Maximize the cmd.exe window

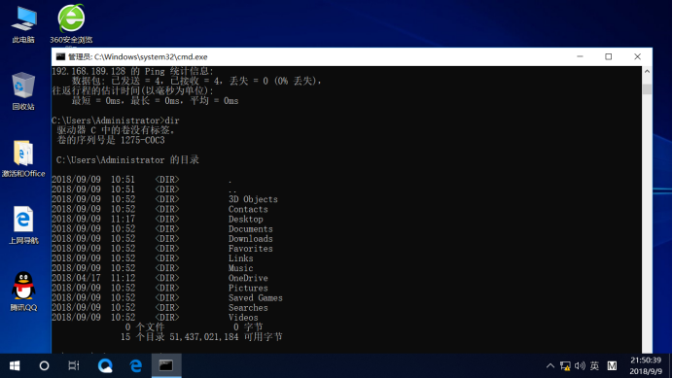pyautogui.click(x=608, y=56)
